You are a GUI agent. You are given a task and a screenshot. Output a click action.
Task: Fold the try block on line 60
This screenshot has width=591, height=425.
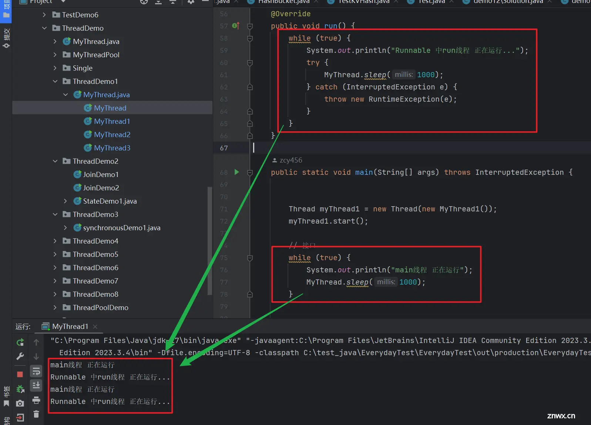[250, 63]
